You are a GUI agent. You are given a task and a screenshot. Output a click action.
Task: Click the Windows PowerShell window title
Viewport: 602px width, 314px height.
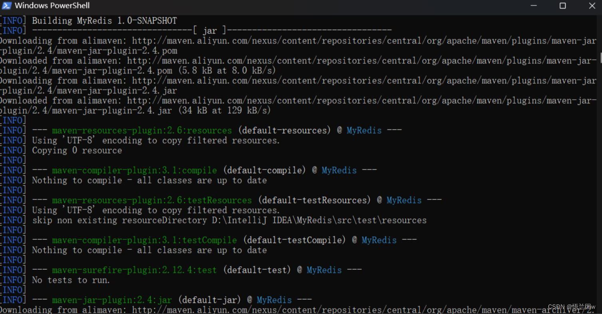pos(52,6)
